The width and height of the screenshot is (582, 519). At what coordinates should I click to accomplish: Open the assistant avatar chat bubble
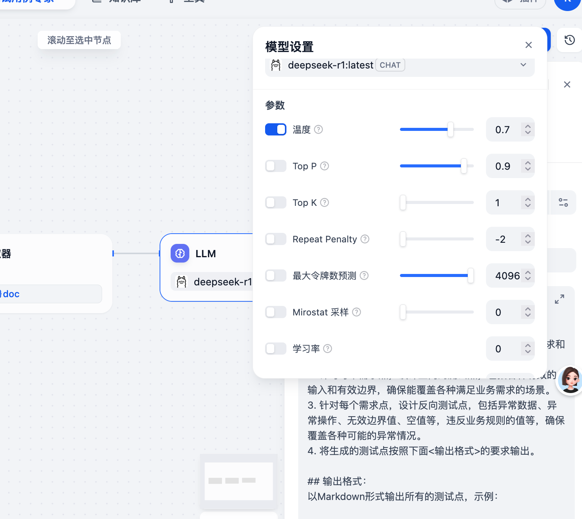click(x=570, y=380)
